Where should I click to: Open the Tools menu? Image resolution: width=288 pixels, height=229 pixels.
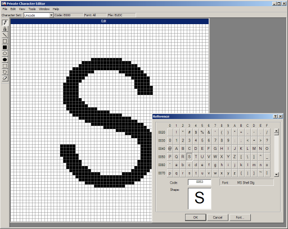tap(32, 9)
